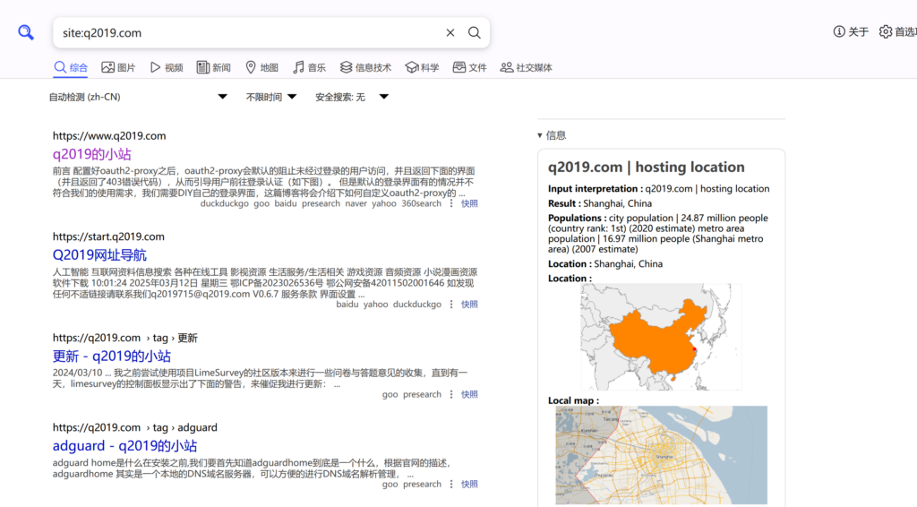Image resolution: width=917 pixels, height=507 pixels.
Task: Switch to the 图片 images tab
Action: (118, 67)
